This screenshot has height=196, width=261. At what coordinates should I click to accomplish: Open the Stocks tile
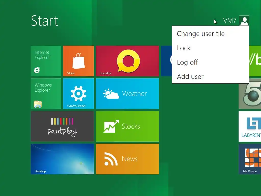click(x=127, y=126)
